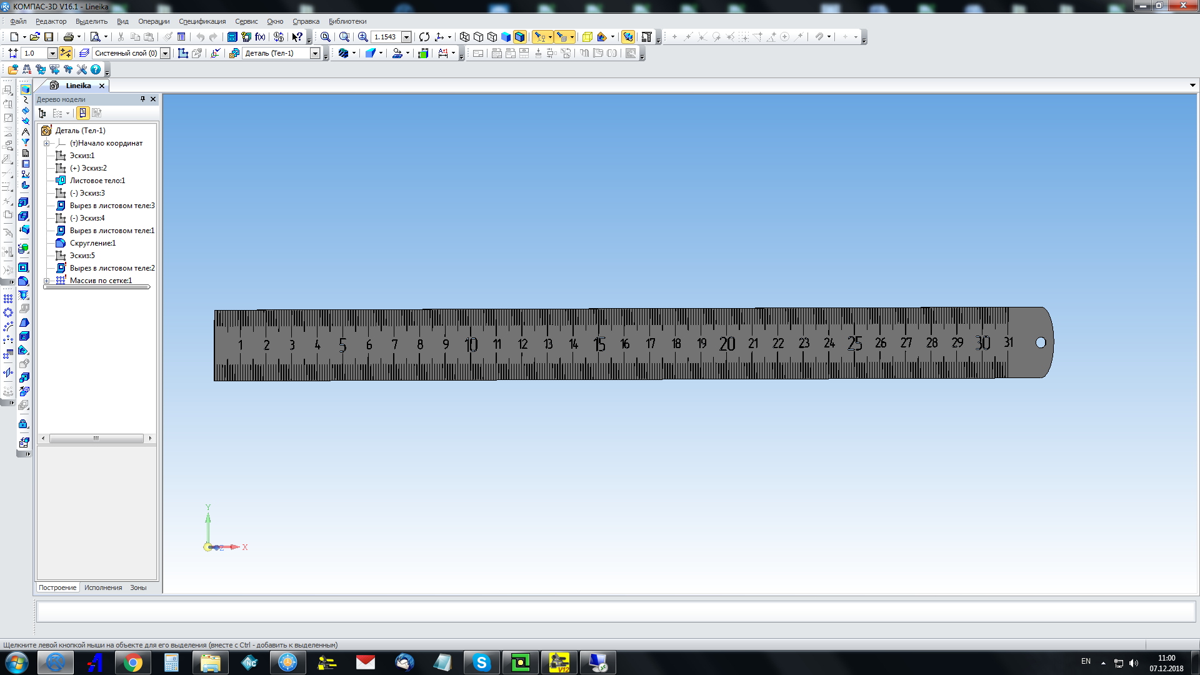Save the Lineika document

click(49, 37)
